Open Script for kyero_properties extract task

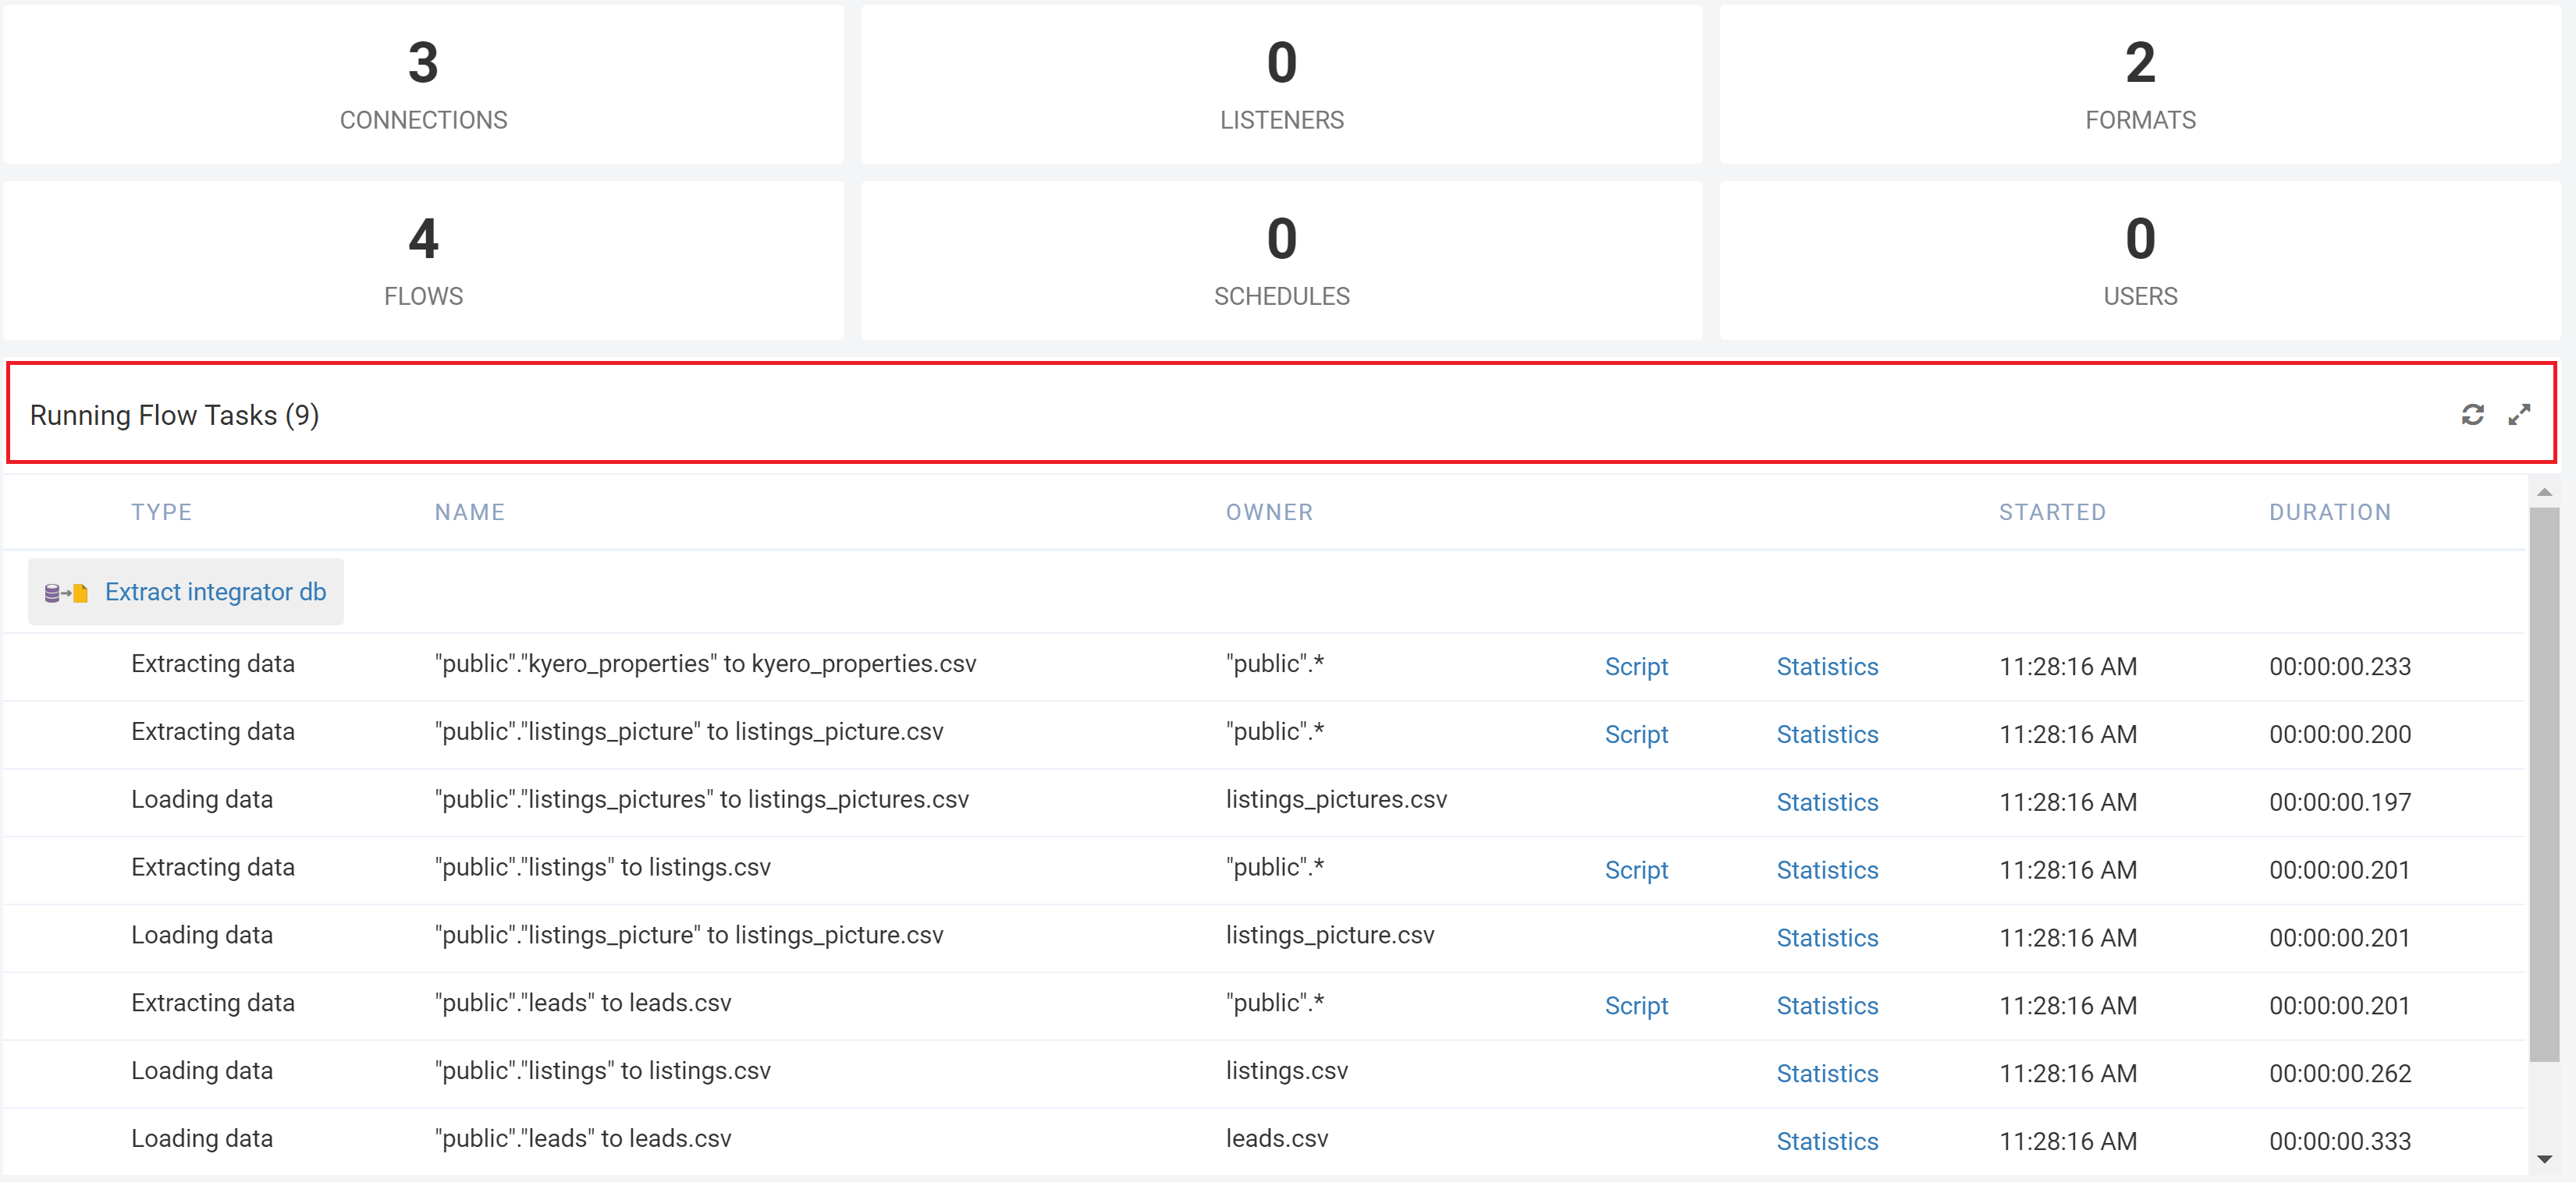tap(1636, 667)
